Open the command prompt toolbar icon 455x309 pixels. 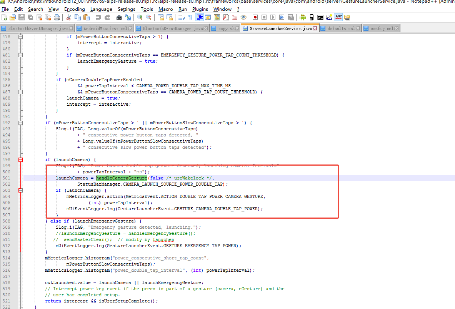click(320, 18)
